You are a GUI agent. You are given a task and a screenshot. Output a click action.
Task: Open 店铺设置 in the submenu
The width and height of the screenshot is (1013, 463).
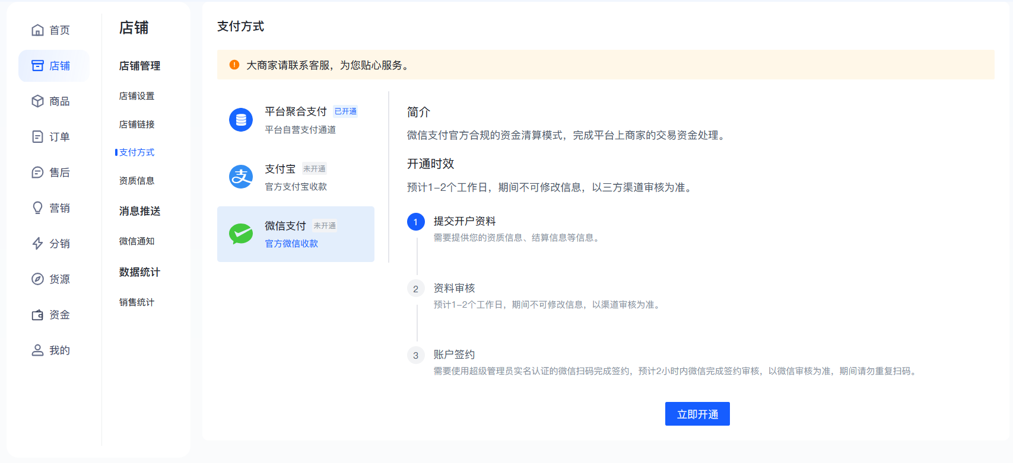136,96
